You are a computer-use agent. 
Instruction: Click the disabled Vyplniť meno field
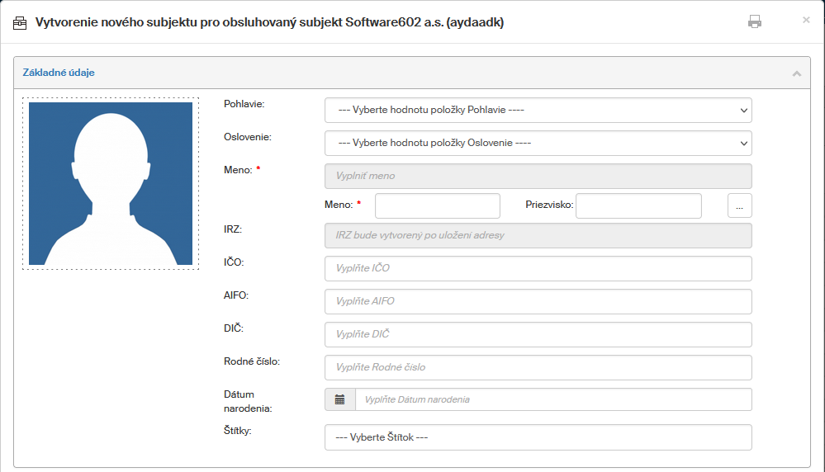coord(538,176)
